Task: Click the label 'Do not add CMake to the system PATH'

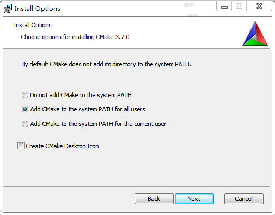Action: (81, 95)
